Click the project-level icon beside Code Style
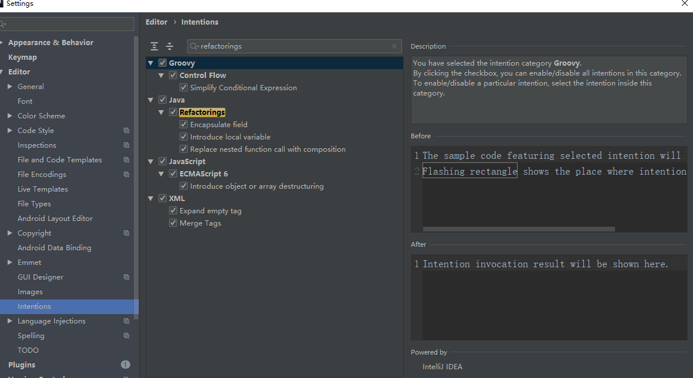This screenshot has width=693, height=378. (x=126, y=131)
